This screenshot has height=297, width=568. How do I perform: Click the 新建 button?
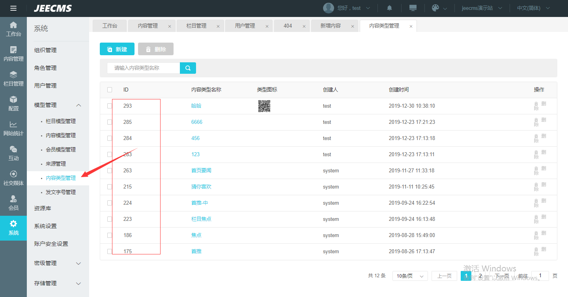click(117, 49)
